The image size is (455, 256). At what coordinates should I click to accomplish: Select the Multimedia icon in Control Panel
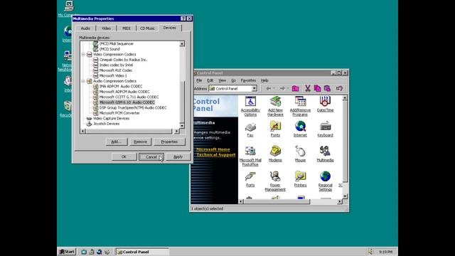(325, 154)
